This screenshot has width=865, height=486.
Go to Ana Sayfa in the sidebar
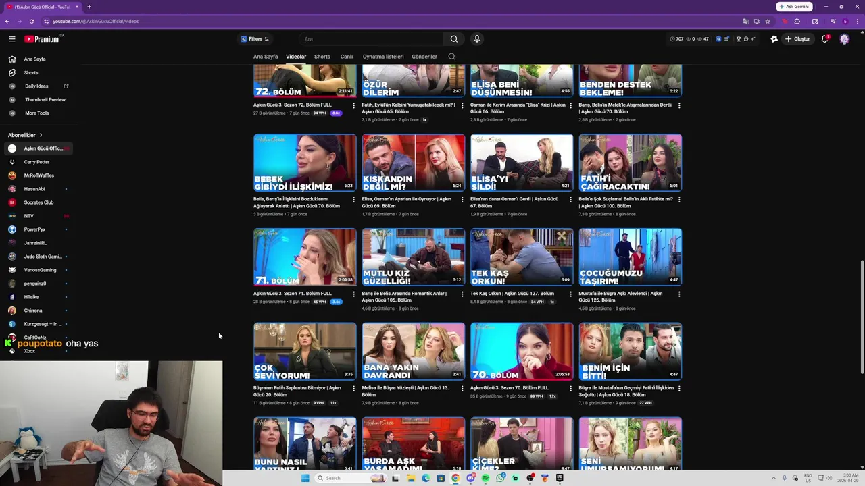[x=37, y=59]
